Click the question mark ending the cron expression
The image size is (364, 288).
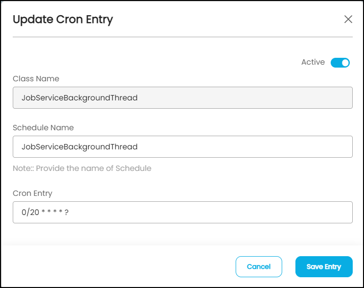(66, 213)
